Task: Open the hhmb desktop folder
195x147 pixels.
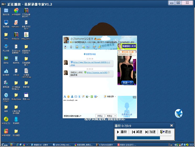Action: pos(6,36)
